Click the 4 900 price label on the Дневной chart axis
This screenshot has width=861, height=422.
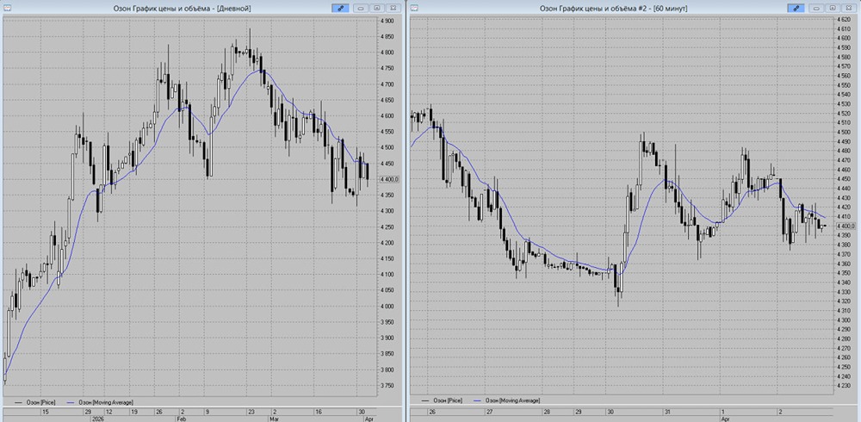pos(387,21)
